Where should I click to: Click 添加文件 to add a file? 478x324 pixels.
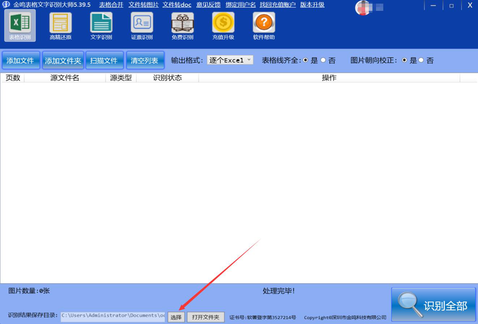click(20, 60)
